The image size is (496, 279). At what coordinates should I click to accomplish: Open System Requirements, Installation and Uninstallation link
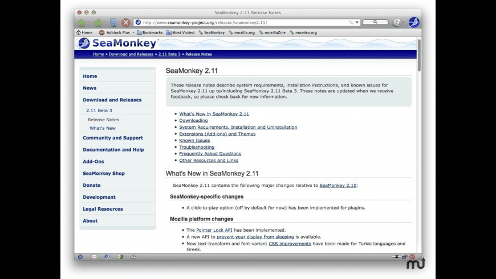click(x=238, y=127)
